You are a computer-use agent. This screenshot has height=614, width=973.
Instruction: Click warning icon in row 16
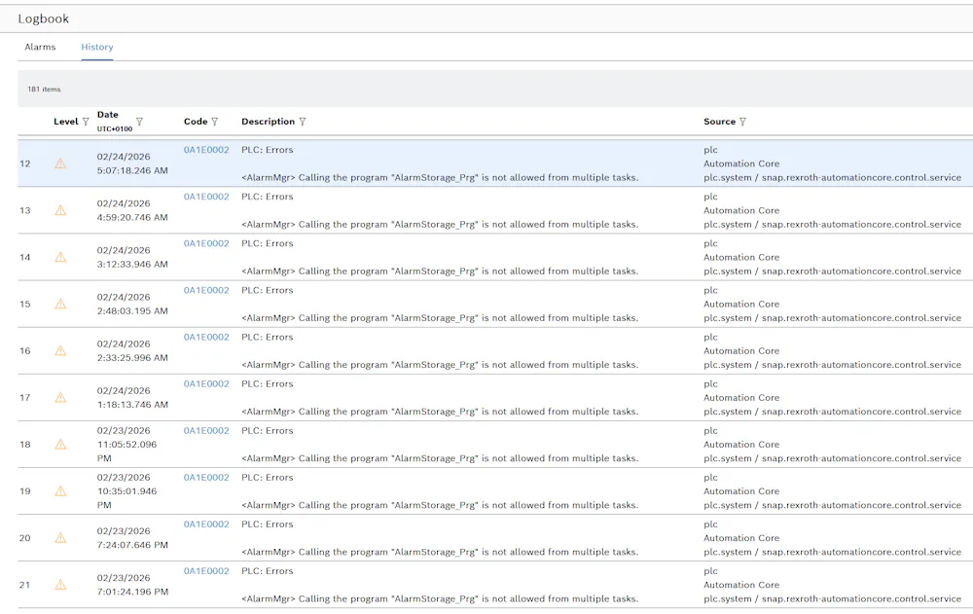[x=60, y=350]
